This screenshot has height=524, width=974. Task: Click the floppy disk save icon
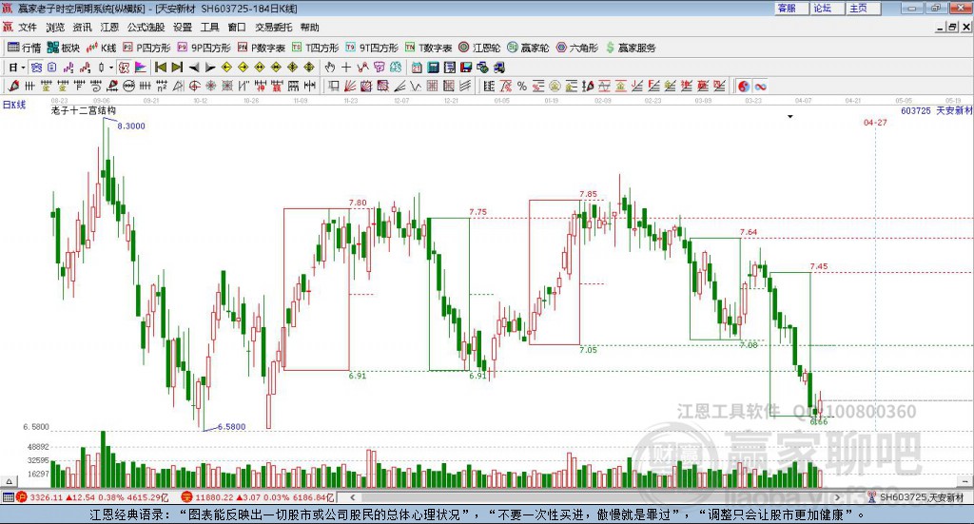466,68
